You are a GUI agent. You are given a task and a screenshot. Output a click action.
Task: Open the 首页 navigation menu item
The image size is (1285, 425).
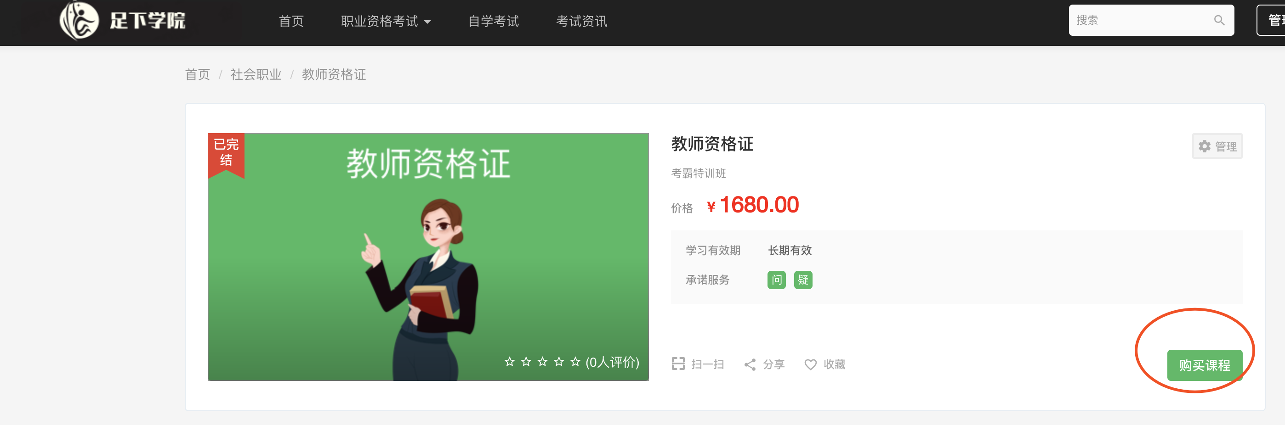pos(291,21)
